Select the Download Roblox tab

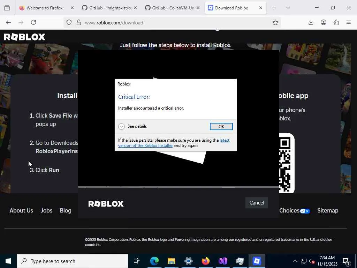[231, 8]
